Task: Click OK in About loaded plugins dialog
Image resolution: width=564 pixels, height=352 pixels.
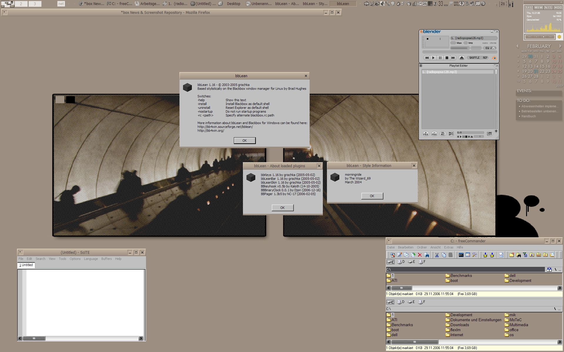Action: (283, 208)
